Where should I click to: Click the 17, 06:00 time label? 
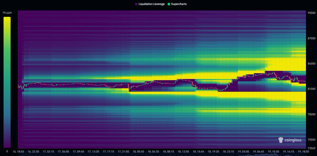click(63, 152)
